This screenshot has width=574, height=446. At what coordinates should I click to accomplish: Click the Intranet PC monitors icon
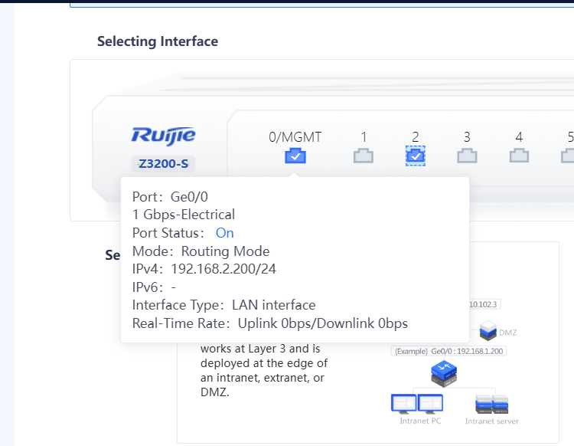[x=416, y=403]
